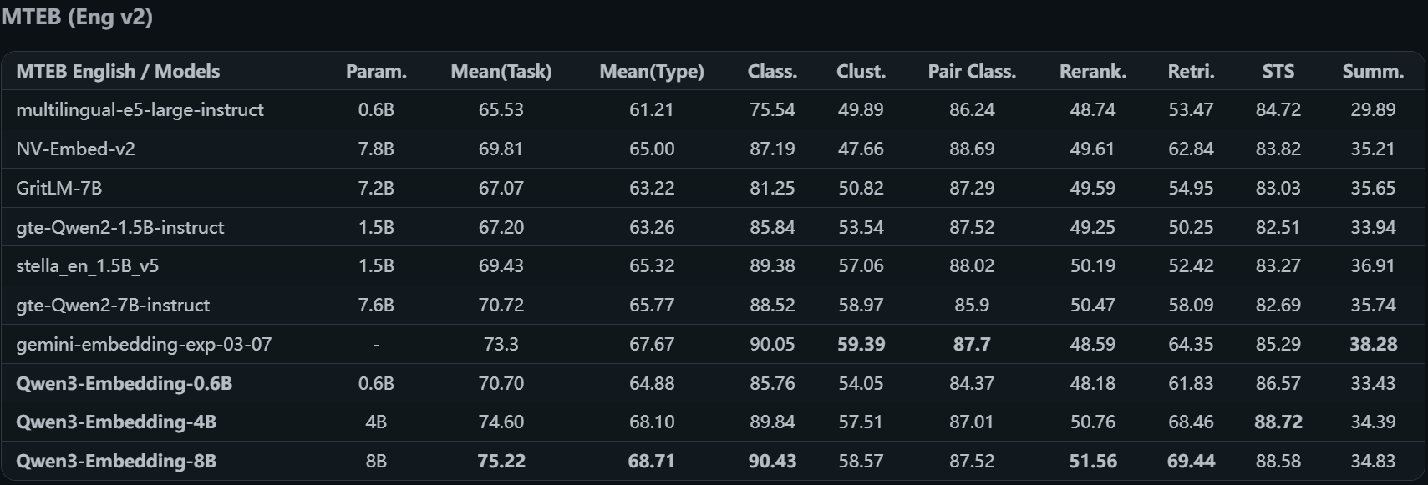
Task: Click the Param. column header
Action: click(x=376, y=72)
